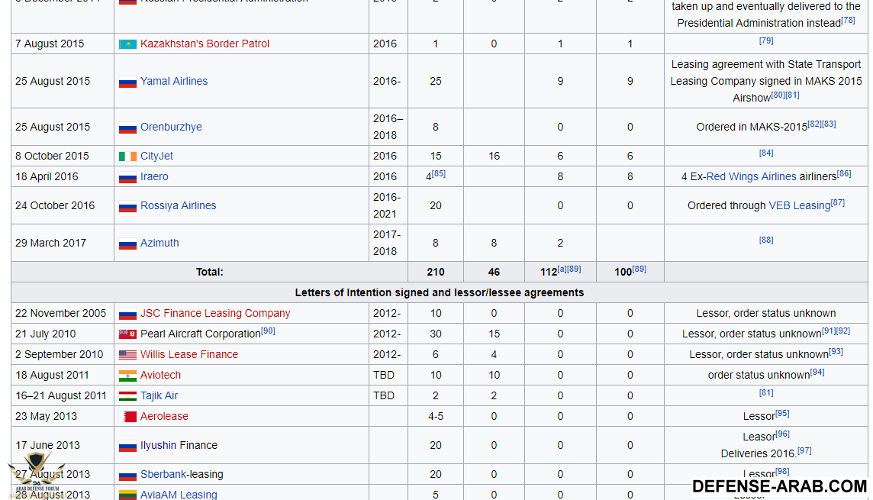873x500 pixels.
Task: Follow the Iraero link
Action: (x=154, y=177)
